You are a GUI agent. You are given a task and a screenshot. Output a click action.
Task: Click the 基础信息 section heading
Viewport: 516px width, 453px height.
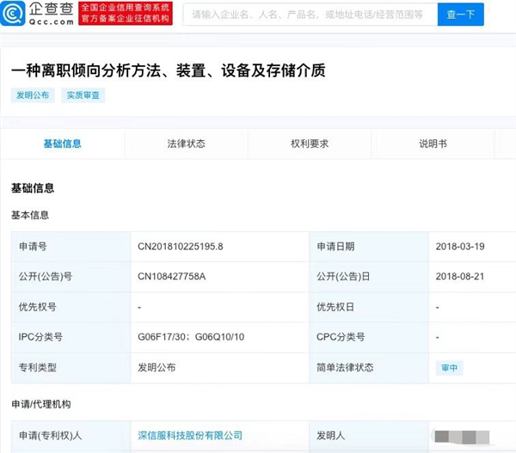[x=33, y=187]
